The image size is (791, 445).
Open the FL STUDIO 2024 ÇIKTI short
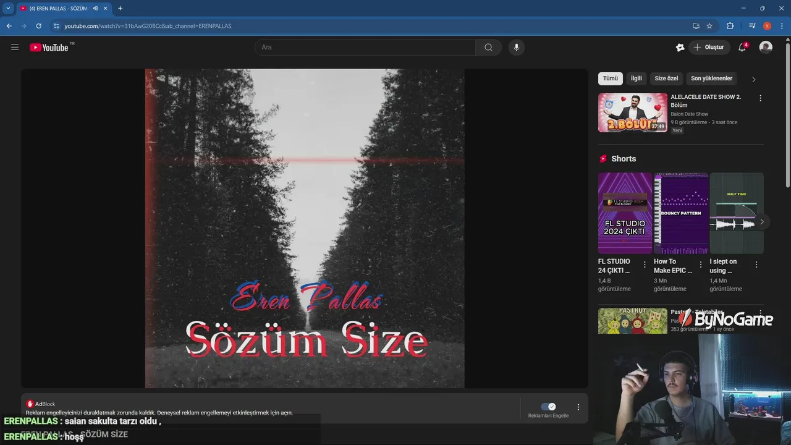click(625, 213)
